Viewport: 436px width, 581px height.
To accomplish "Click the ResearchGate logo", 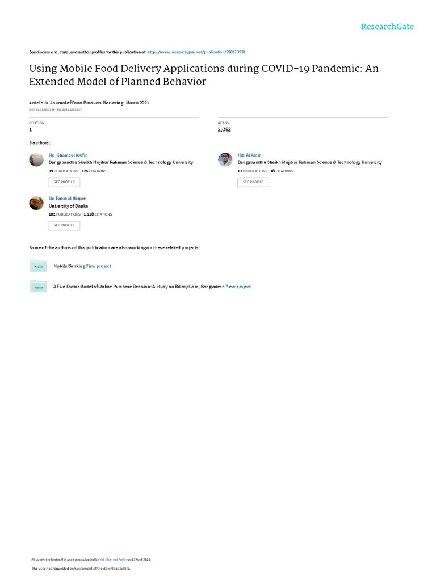I will (x=388, y=27).
